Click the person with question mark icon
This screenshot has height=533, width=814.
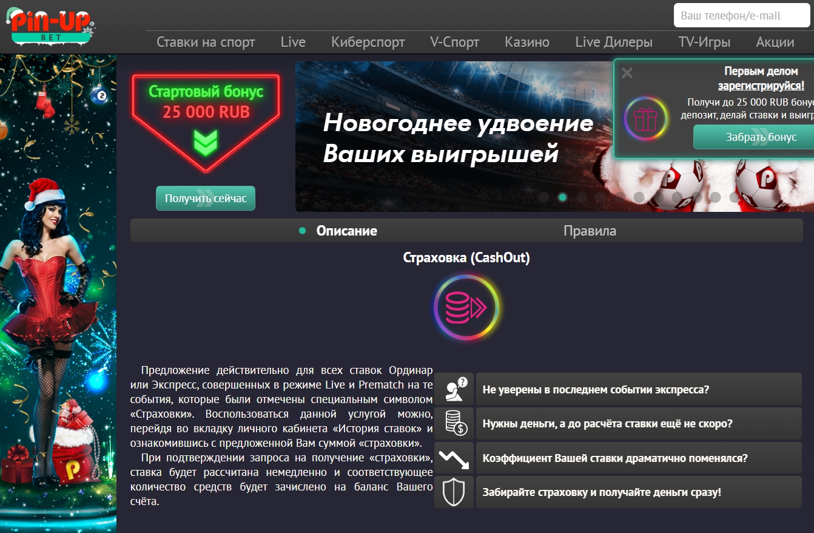(454, 389)
